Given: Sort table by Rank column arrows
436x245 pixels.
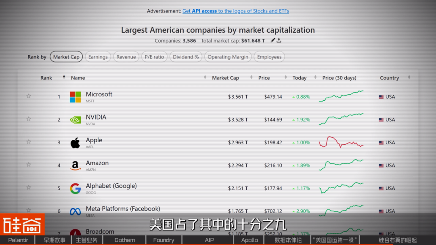Looking at the screenshot, I should [x=64, y=77].
